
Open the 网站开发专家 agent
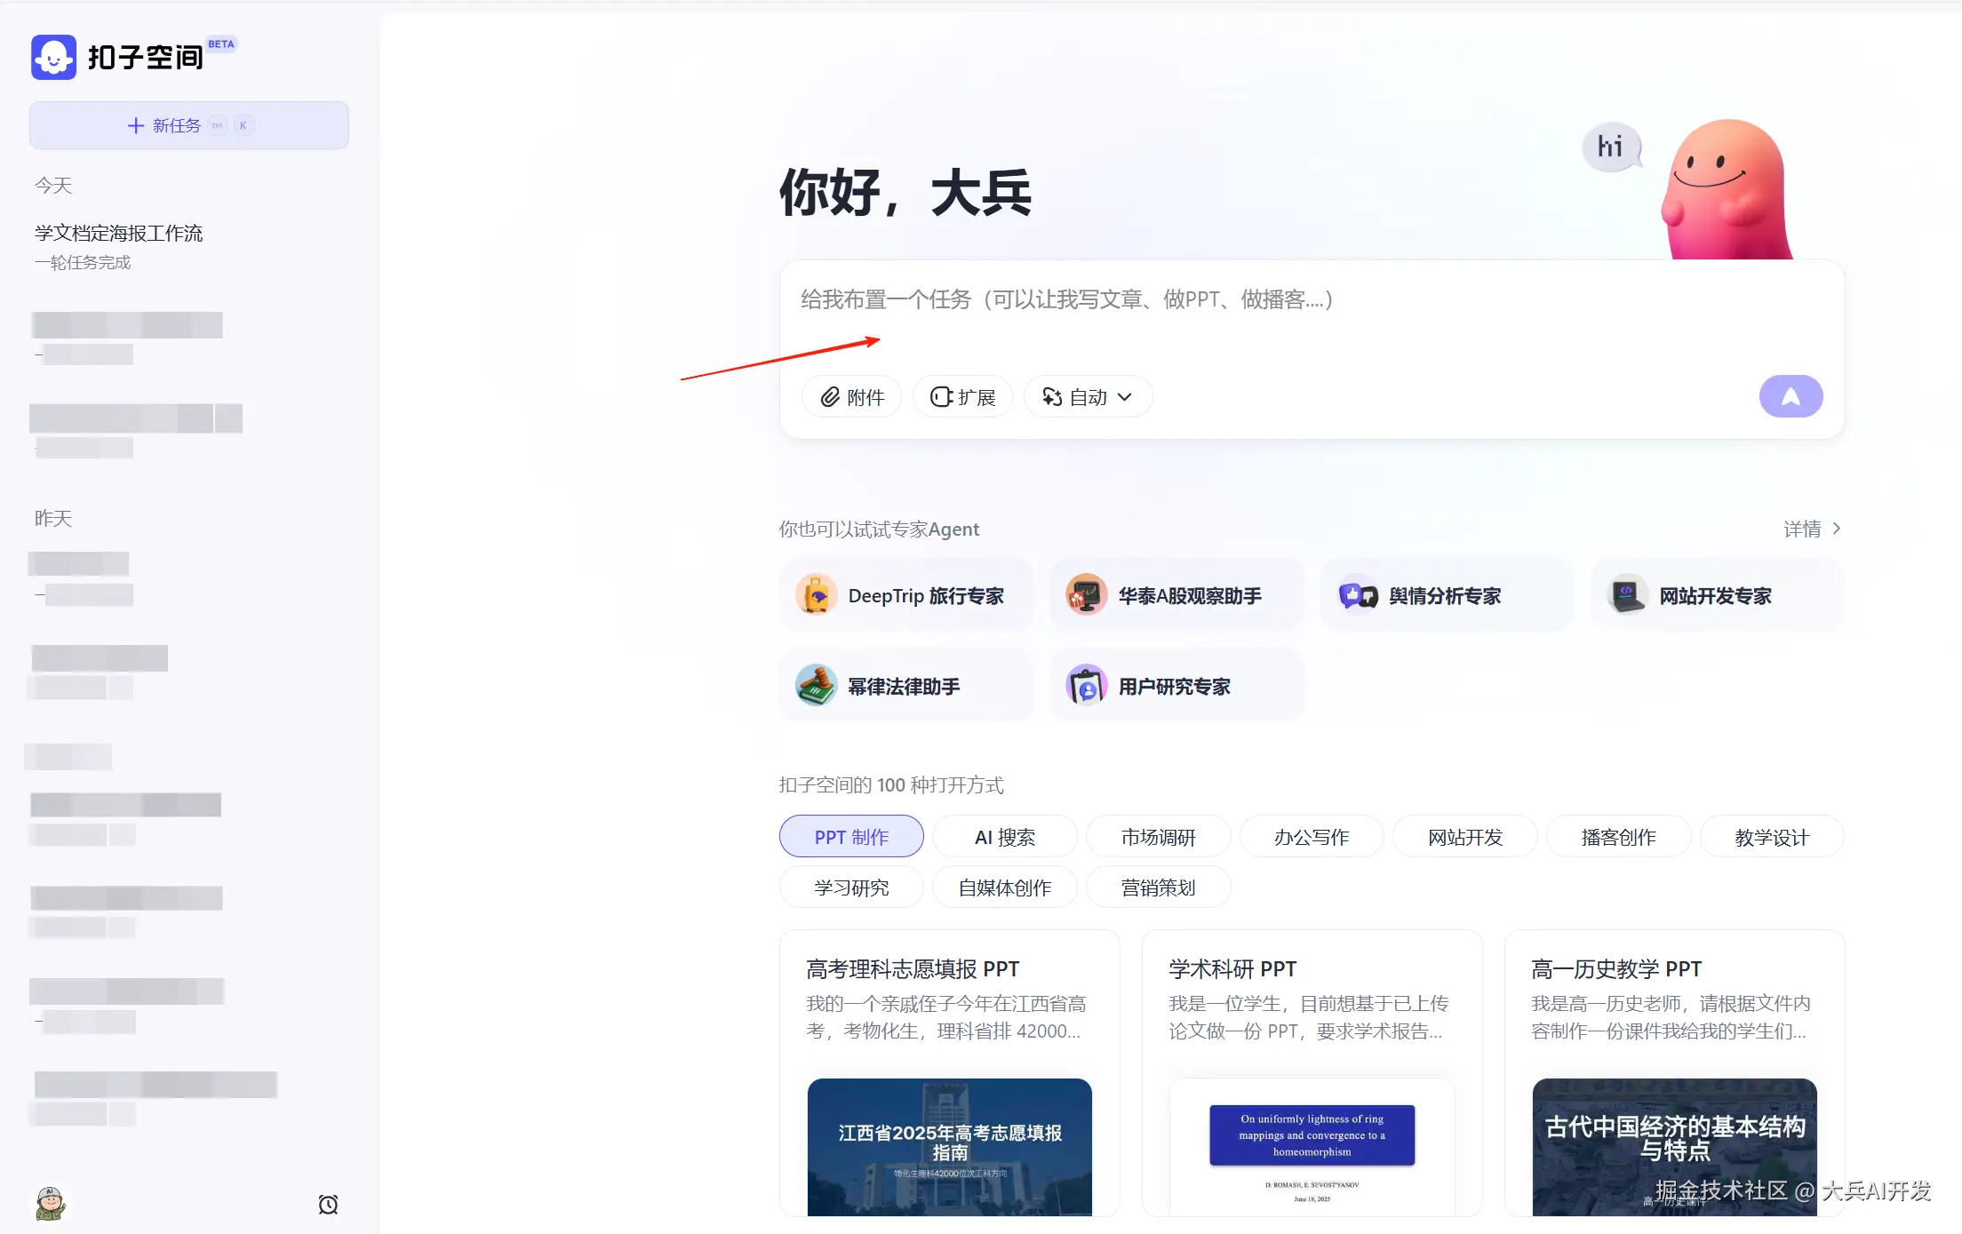click(1716, 596)
